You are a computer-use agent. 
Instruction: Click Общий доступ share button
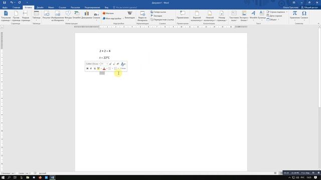(309, 7)
